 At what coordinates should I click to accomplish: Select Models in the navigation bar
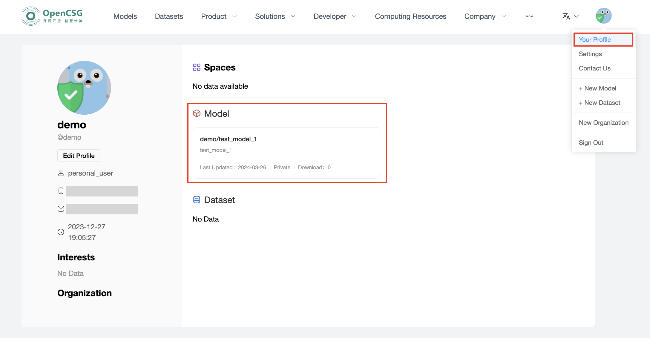[125, 16]
